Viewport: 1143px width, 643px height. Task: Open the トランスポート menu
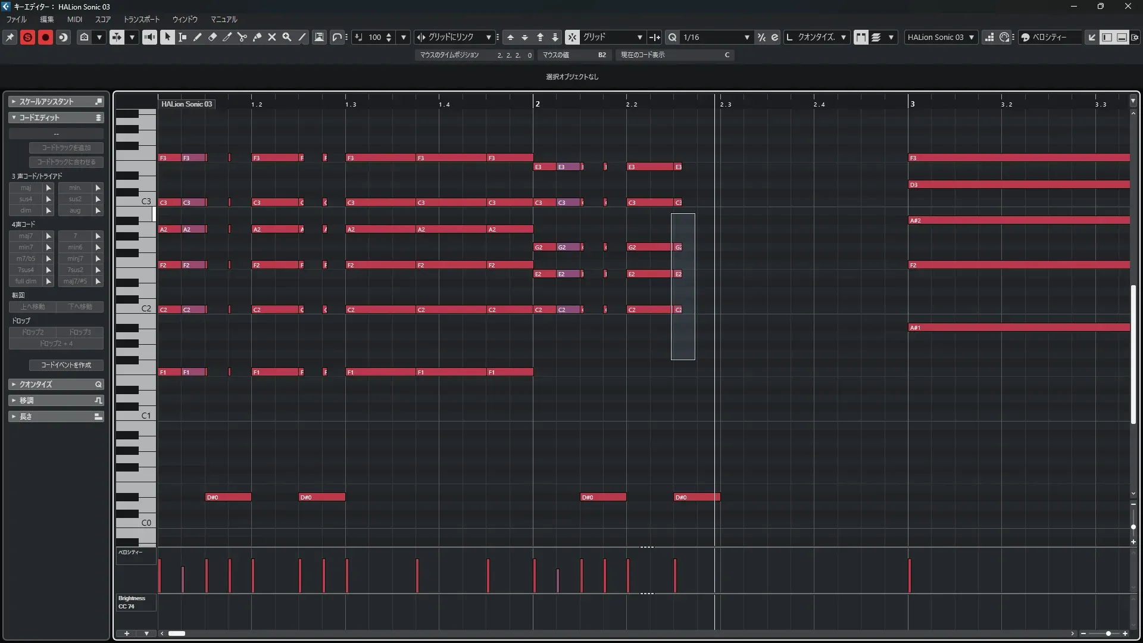click(142, 19)
